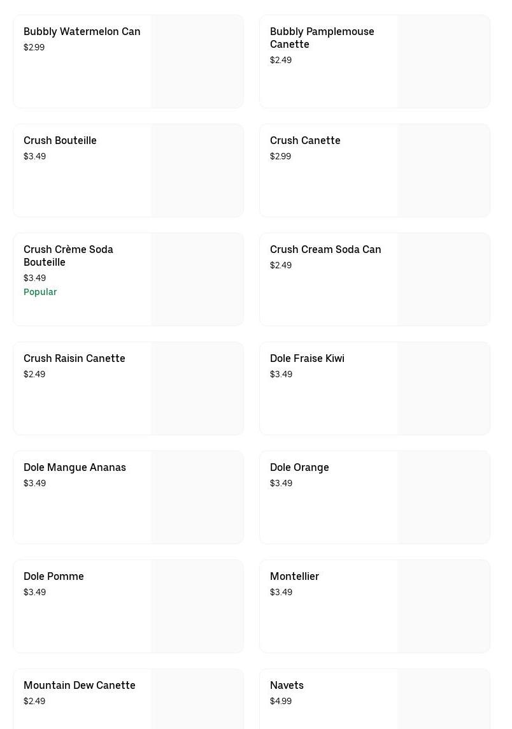The image size is (512, 729).
Task: Open the Dole Pomme item
Action: click(x=53, y=577)
